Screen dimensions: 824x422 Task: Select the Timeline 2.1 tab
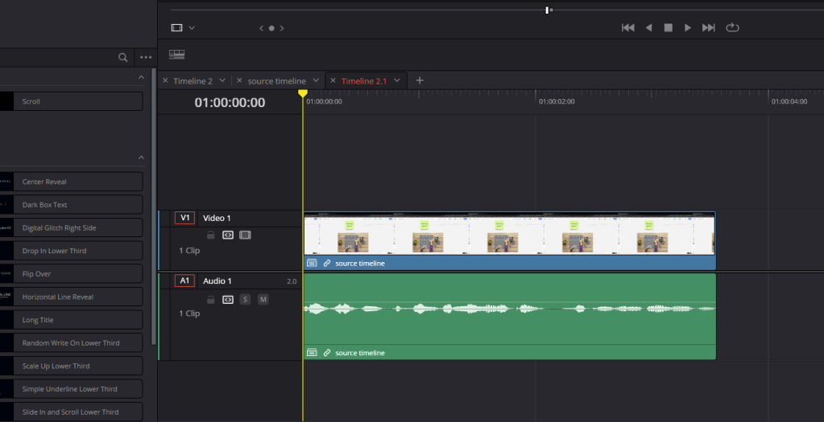[363, 81]
